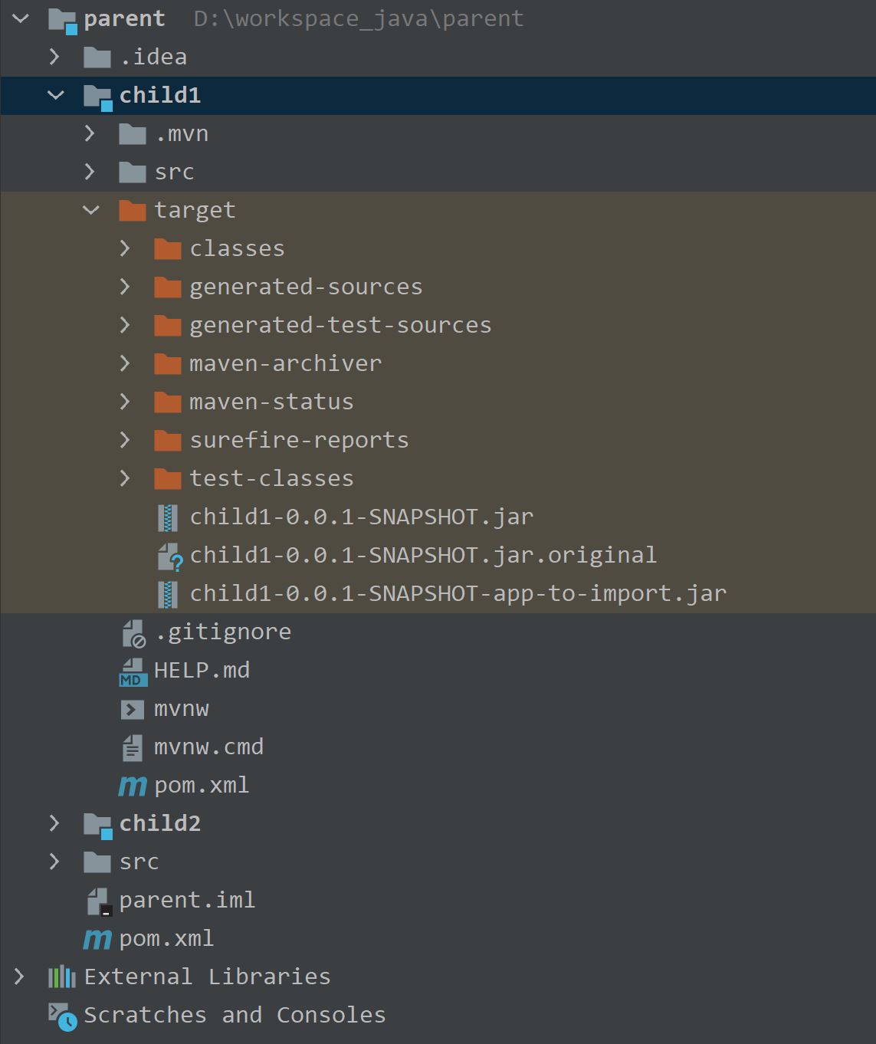Viewport: 876px width, 1044px height.
Task: Expand the child2 module
Action: [54, 824]
